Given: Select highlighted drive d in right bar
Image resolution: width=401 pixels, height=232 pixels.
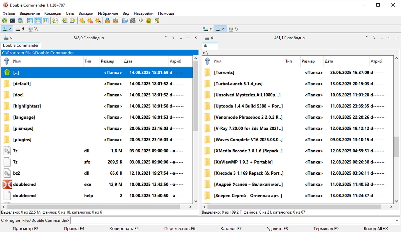Looking at the screenshot, I should pos(220,29).
